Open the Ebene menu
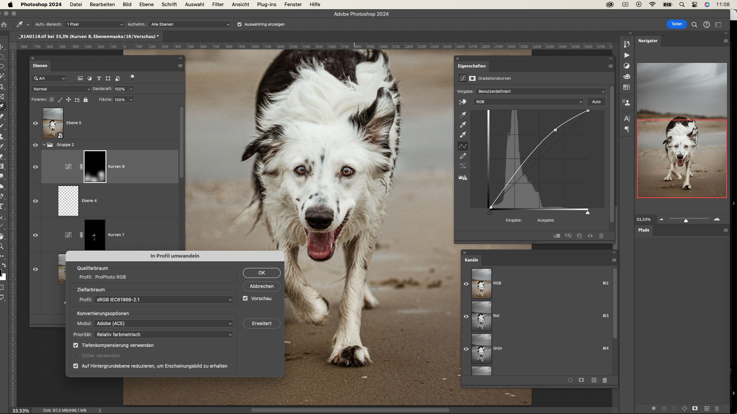The height and width of the screenshot is (414, 737). click(x=146, y=4)
